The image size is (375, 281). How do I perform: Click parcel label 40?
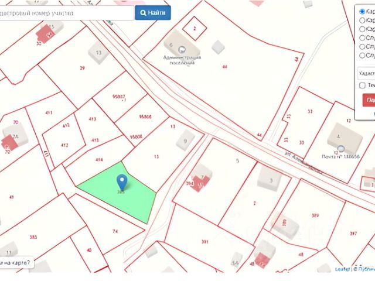[x=89, y=250]
